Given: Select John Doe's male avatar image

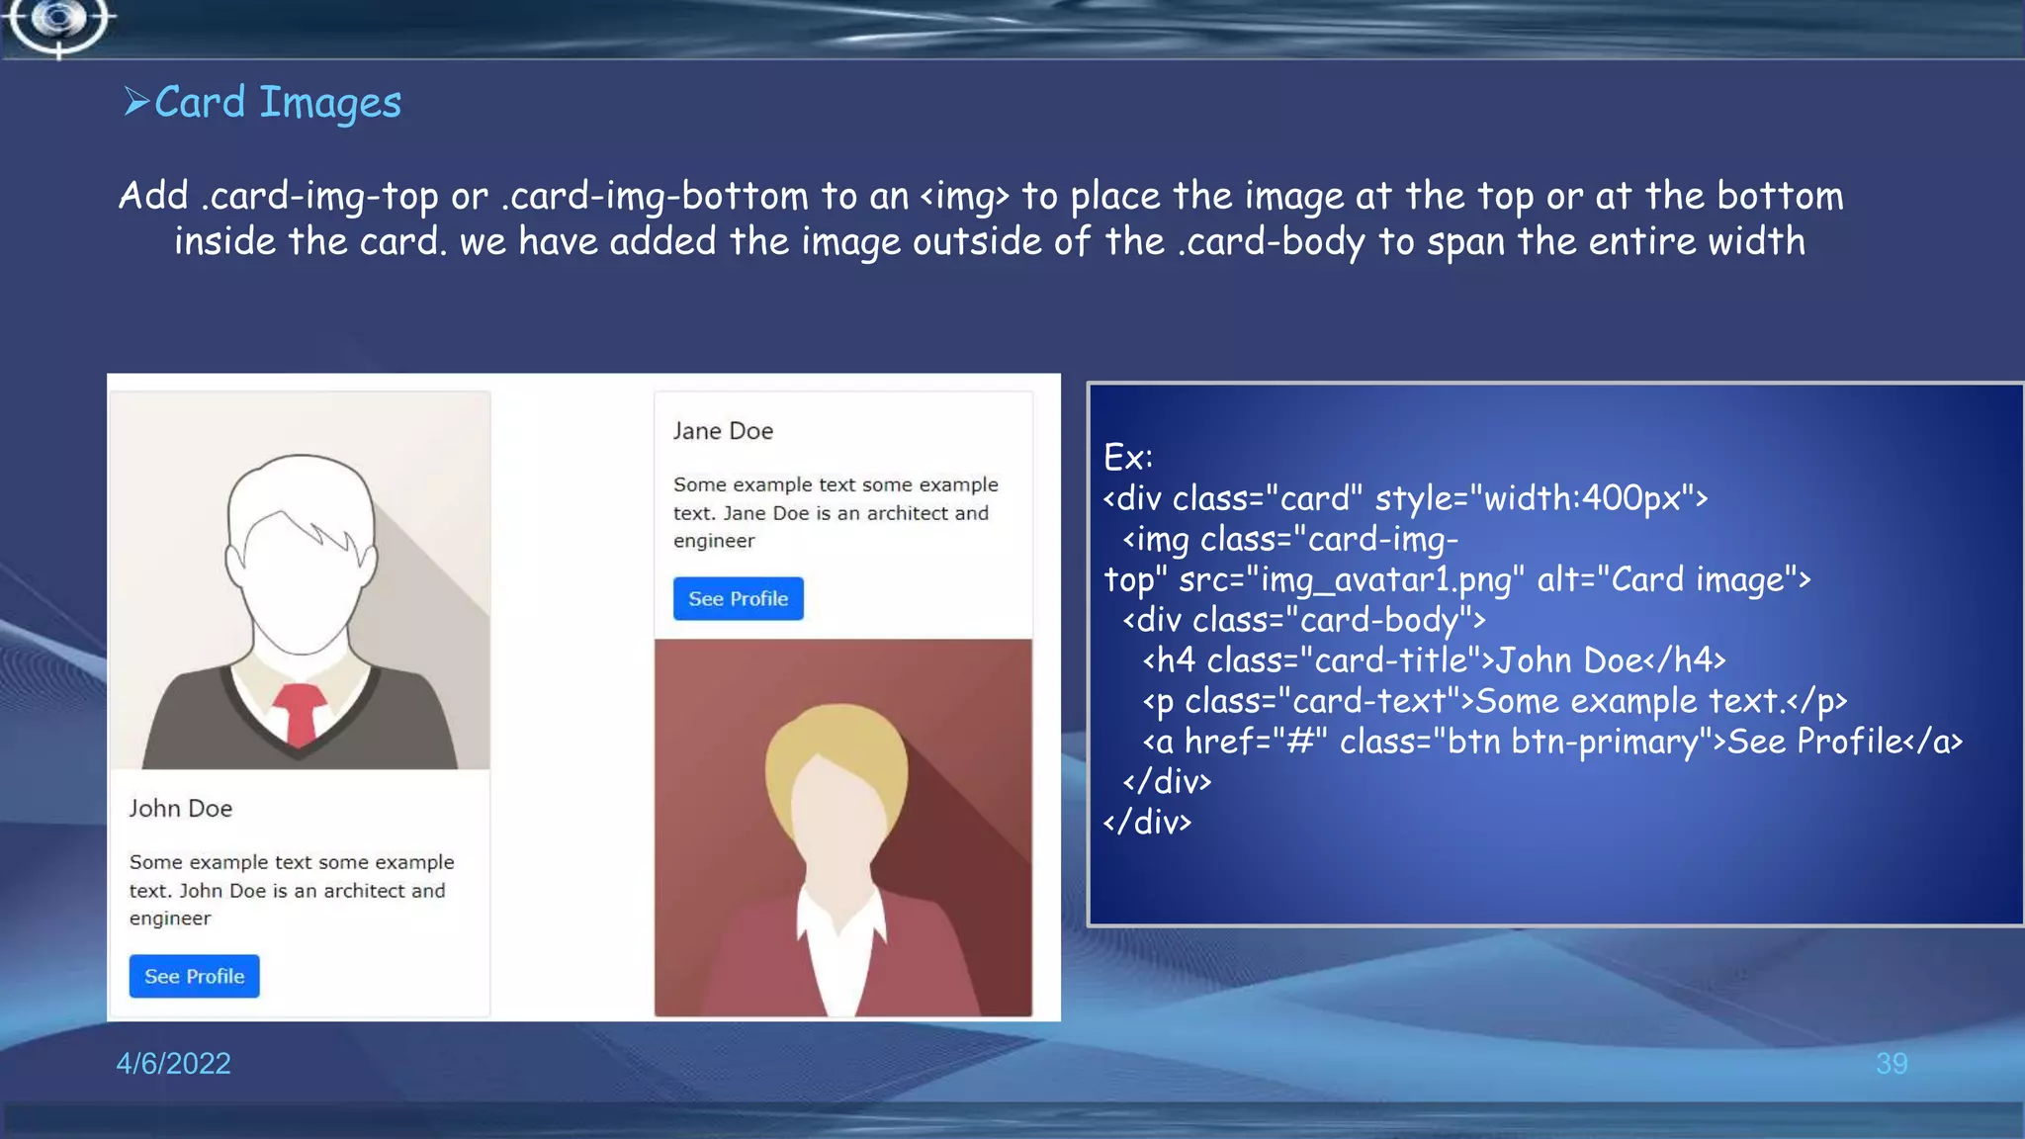Looking at the screenshot, I should coord(301,580).
